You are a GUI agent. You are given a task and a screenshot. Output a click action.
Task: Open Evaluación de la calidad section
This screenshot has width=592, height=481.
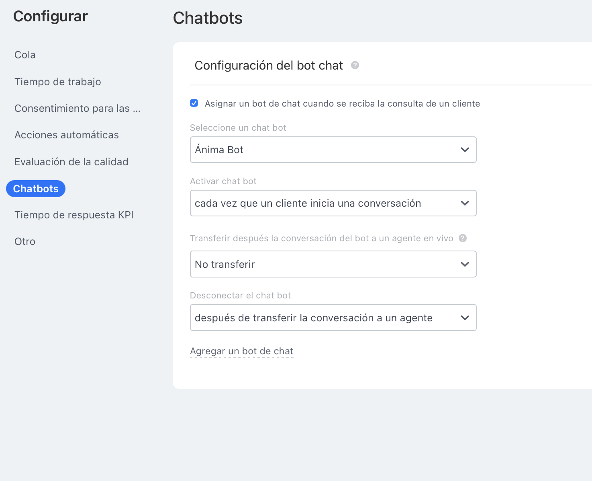pos(71,162)
